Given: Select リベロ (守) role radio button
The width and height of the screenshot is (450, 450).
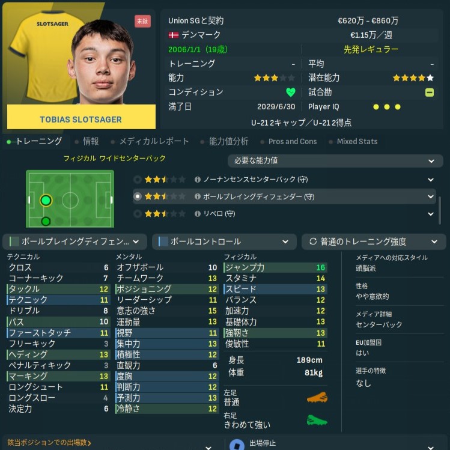Looking at the screenshot, I should coord(138,214).
